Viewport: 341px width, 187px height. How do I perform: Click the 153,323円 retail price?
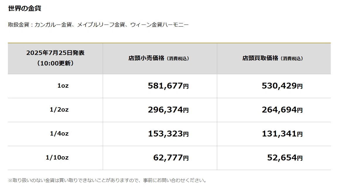[168, 134]
